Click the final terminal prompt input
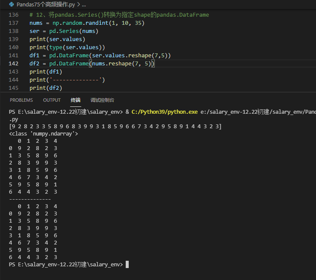This screenshot has height=280, width=316. pyautogui.click(x=127, y=265)
